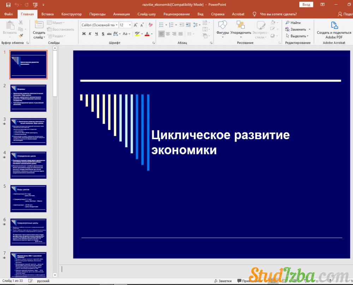Open font size 12 dropdown
This screenshot has width=353, height=285.
130,25
